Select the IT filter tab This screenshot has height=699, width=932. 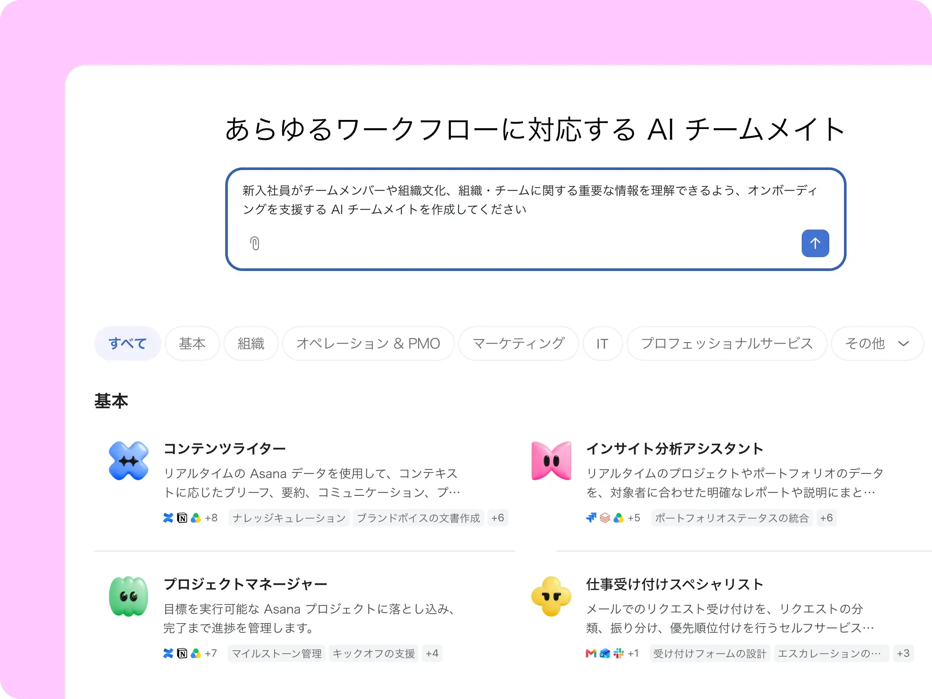pos(602,343)
